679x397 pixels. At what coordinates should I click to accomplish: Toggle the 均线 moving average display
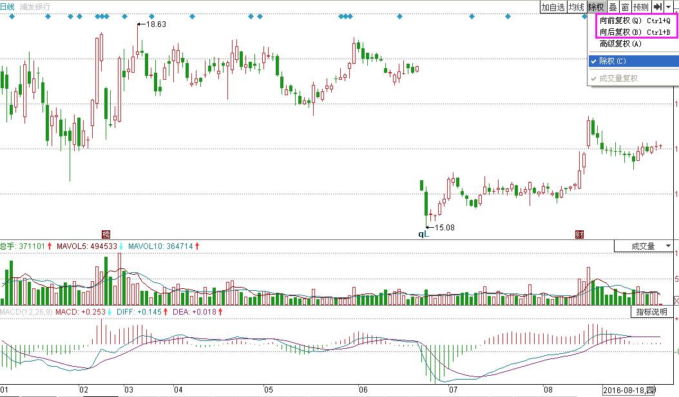pos(576,7)
